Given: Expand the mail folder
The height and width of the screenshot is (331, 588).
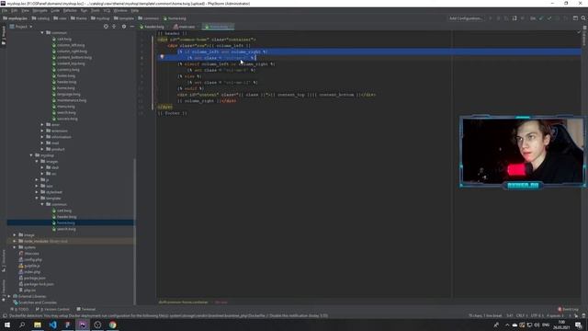Looking at the screenshot, I should [42, 143].
